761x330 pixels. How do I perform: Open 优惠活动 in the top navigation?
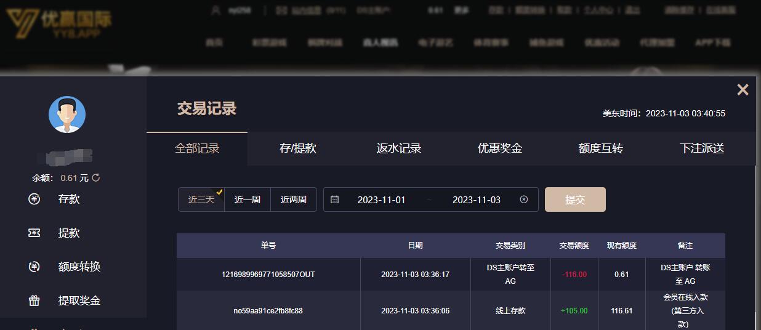(x=602, y=42)
